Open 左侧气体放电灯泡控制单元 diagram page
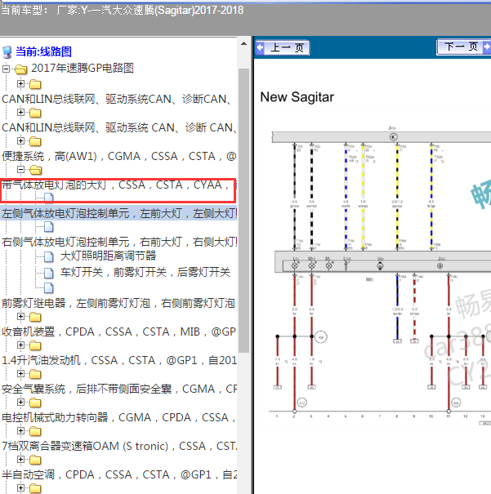The image size is (491, 494). coord(119,213)
